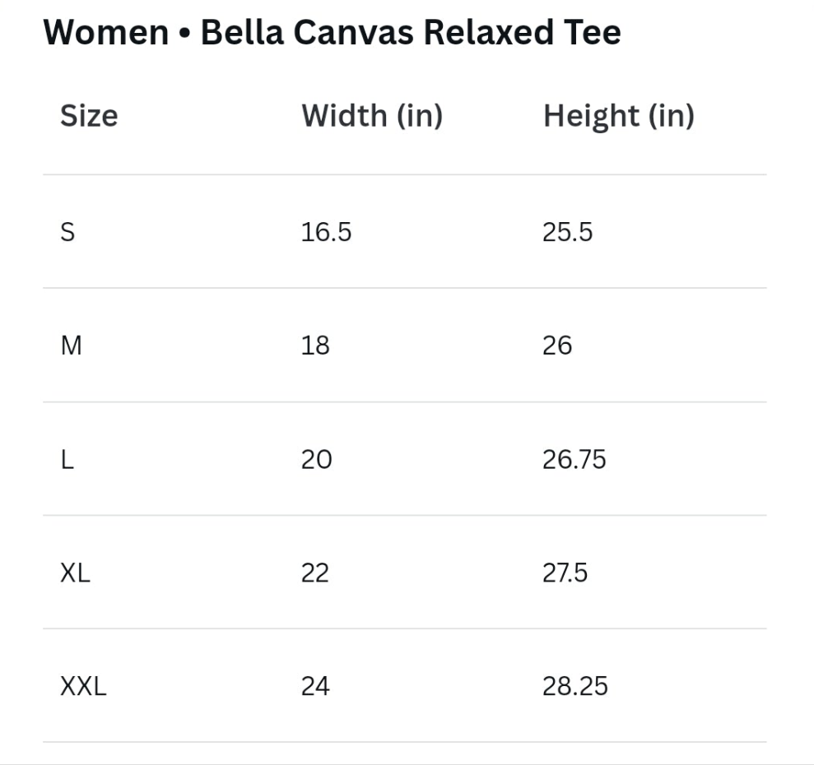
Task: Click the width value 20
Action: [317, 460]
